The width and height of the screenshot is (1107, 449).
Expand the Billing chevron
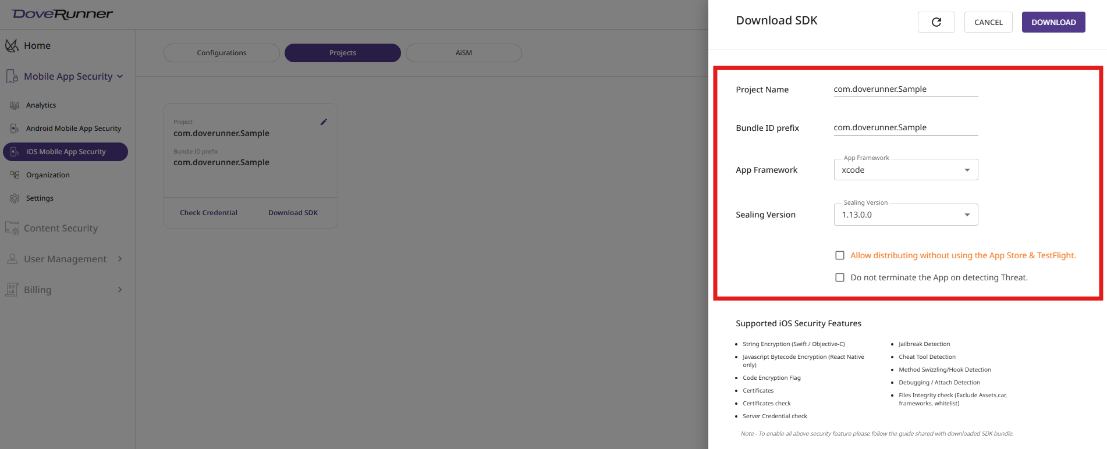point(120,290)
